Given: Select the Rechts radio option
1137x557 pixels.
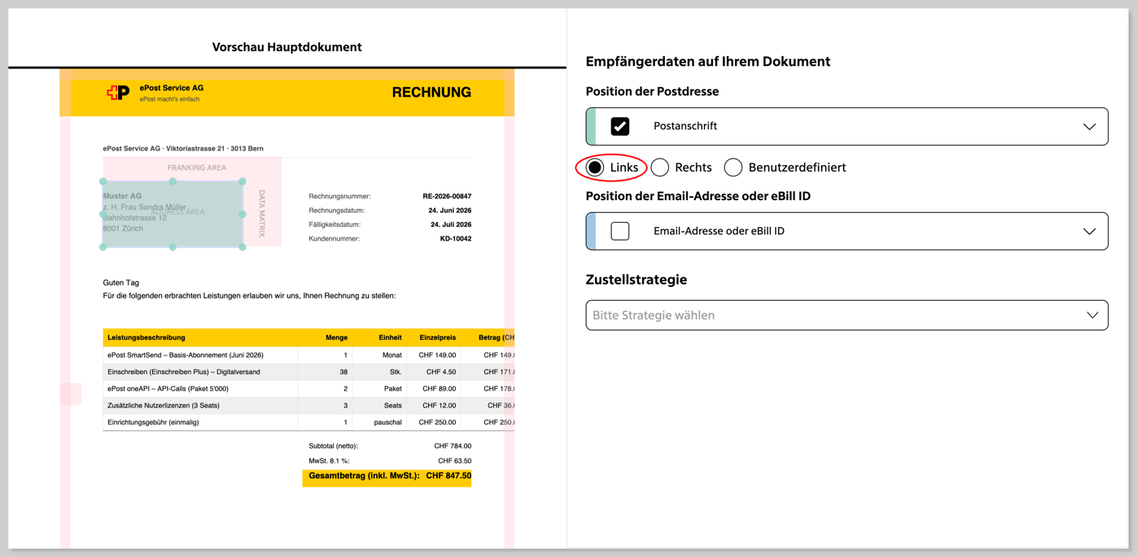Looking at the screenshot, I should [660, 168].
